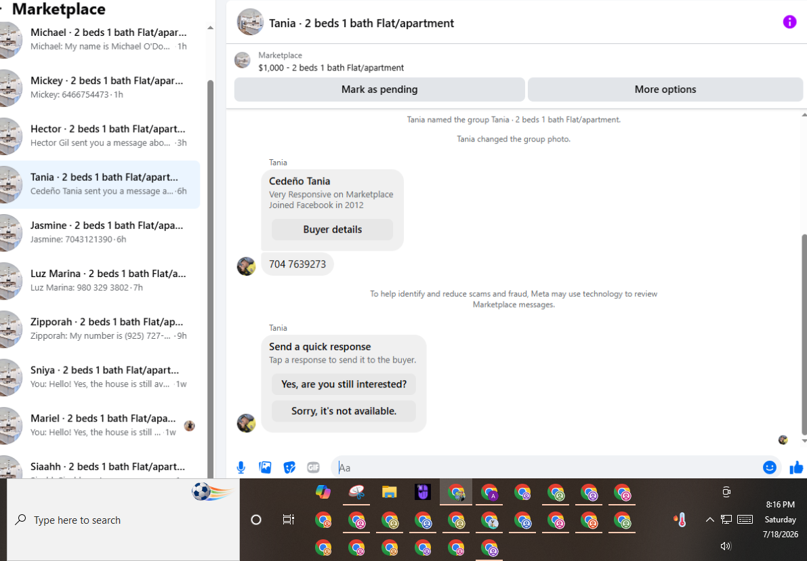Switch to Chrome with purple A profile
Screen dimensions: 807x561
point(489,493)
